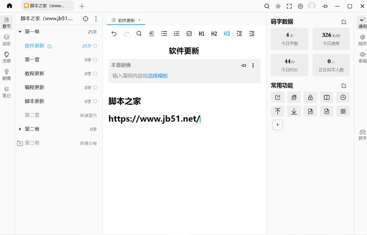The width and height of the screenshot is (367, 235).
Task: Click outline input 输入章纲内容
Action: (x=130, y=76)
